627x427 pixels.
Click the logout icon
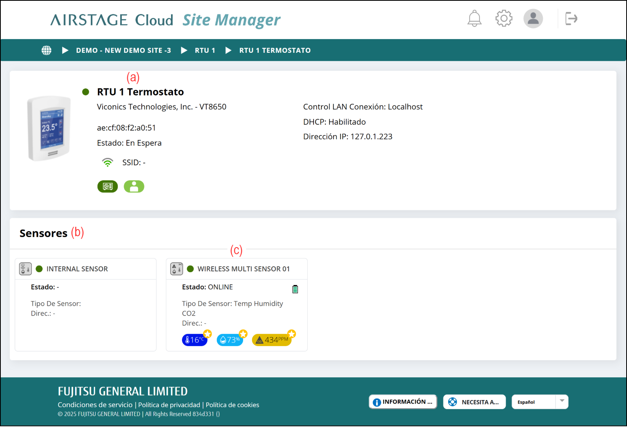click(571, 18)
